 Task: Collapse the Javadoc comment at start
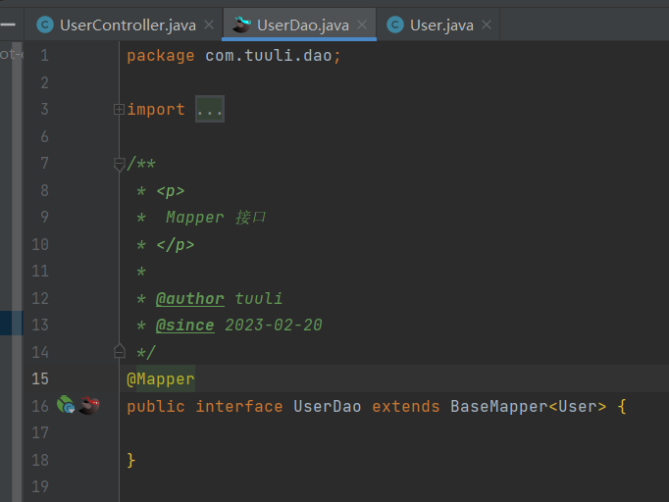[119, 164]
